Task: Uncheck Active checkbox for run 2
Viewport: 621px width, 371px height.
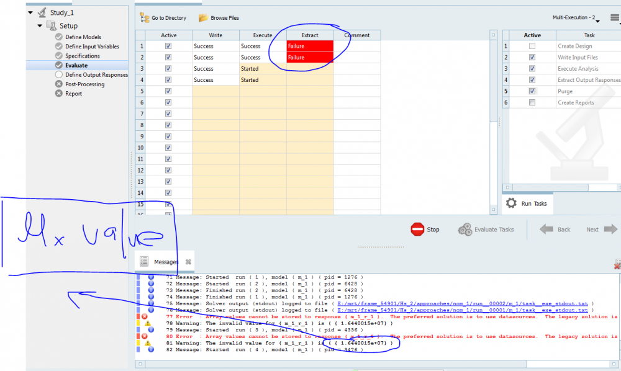Action: point(168,57)
